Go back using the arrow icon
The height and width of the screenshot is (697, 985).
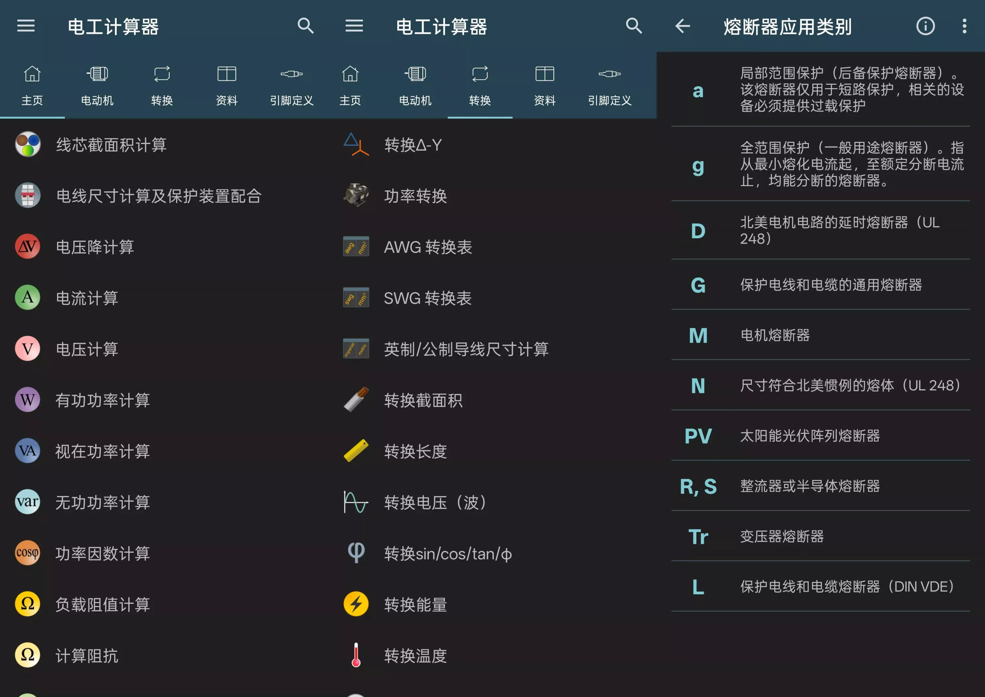682,26
